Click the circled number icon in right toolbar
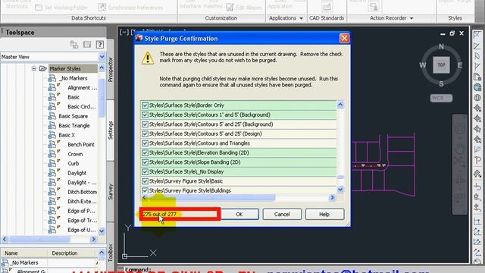 477,98
